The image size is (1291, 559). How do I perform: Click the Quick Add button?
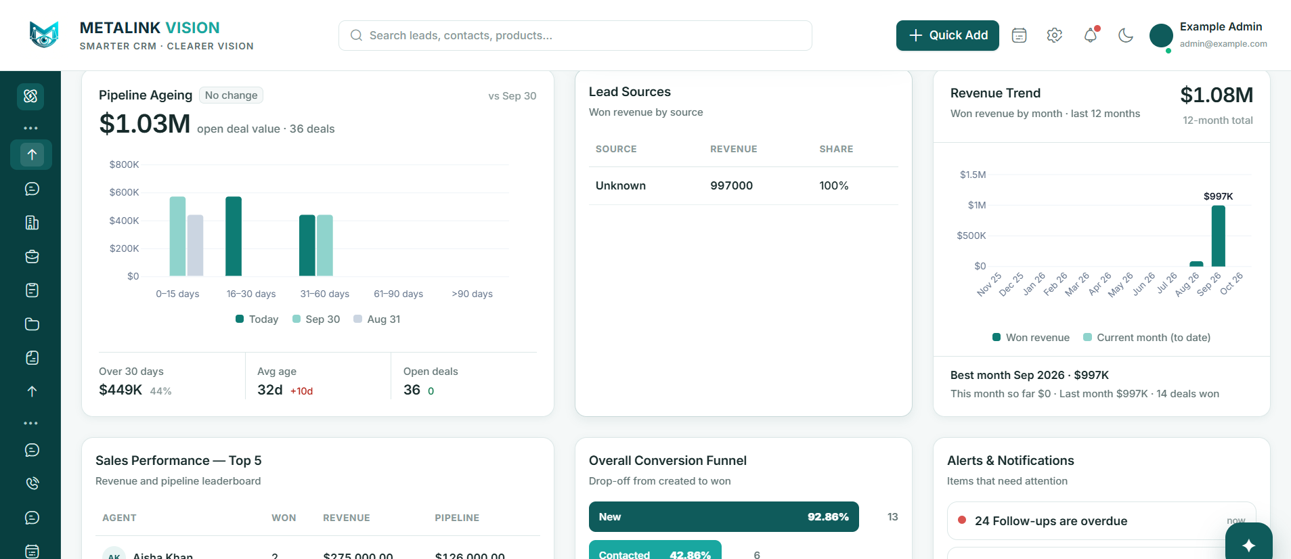point(948,35)
